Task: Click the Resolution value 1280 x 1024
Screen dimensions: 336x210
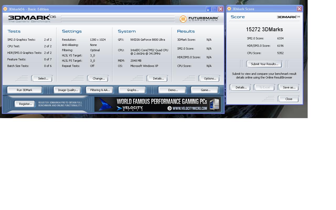Action: pyautogui.click(x=98, y=40)
